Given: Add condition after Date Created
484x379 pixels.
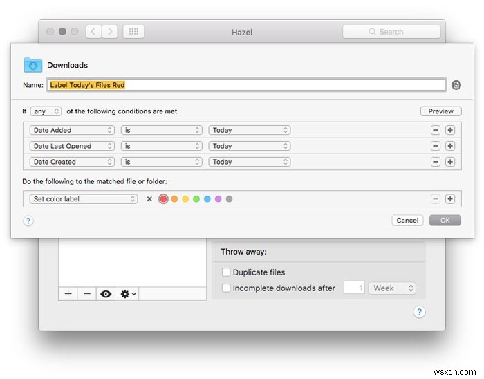Looking at the screenshot, I should coord(450,162).
